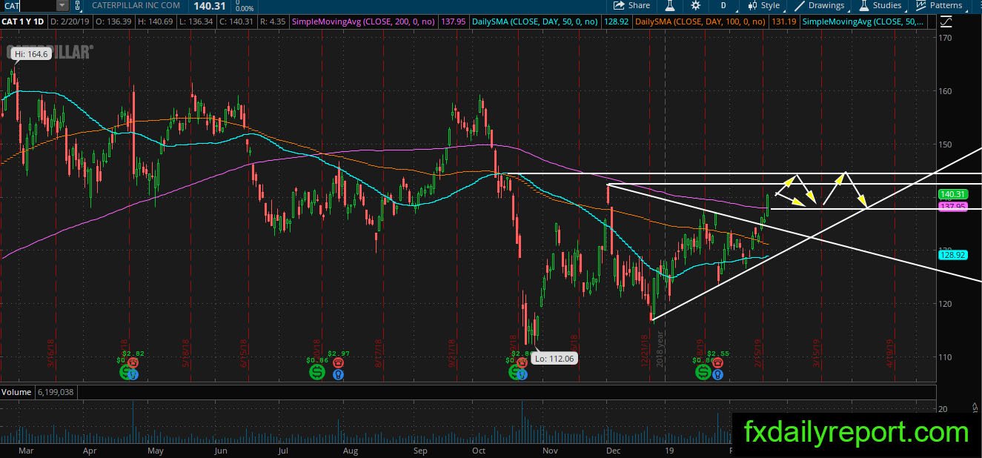The width and height of the screenshot is (982, 458).
Task: Click the 0.00% change value
Action: coord(244,9)
